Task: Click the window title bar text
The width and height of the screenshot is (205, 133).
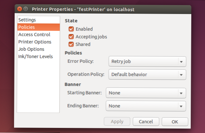Action: point(83,9)
